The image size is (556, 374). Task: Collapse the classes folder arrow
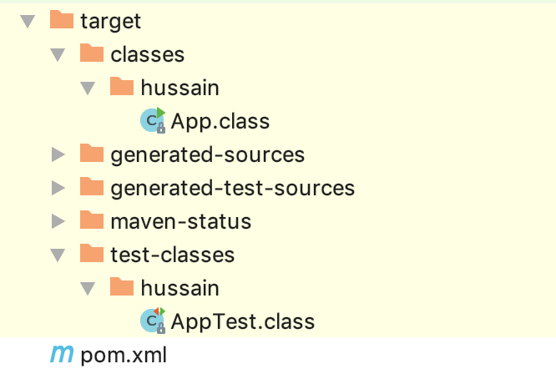pyautogui.click(x=58, y=54)
